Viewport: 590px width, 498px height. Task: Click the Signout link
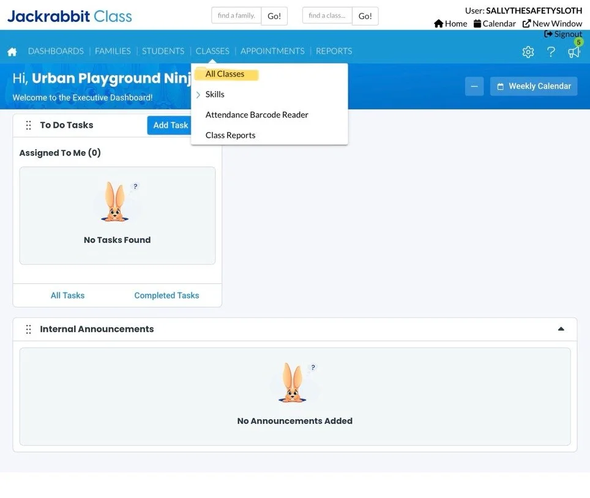click(563, 34)
